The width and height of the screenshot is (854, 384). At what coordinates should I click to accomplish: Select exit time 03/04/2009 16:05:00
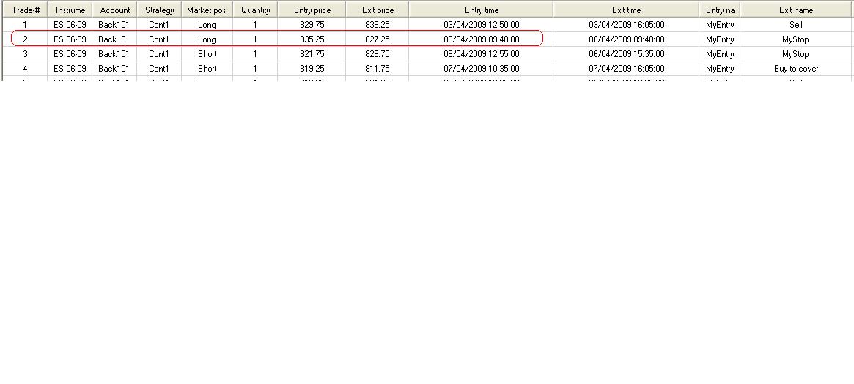coord(626,25)
